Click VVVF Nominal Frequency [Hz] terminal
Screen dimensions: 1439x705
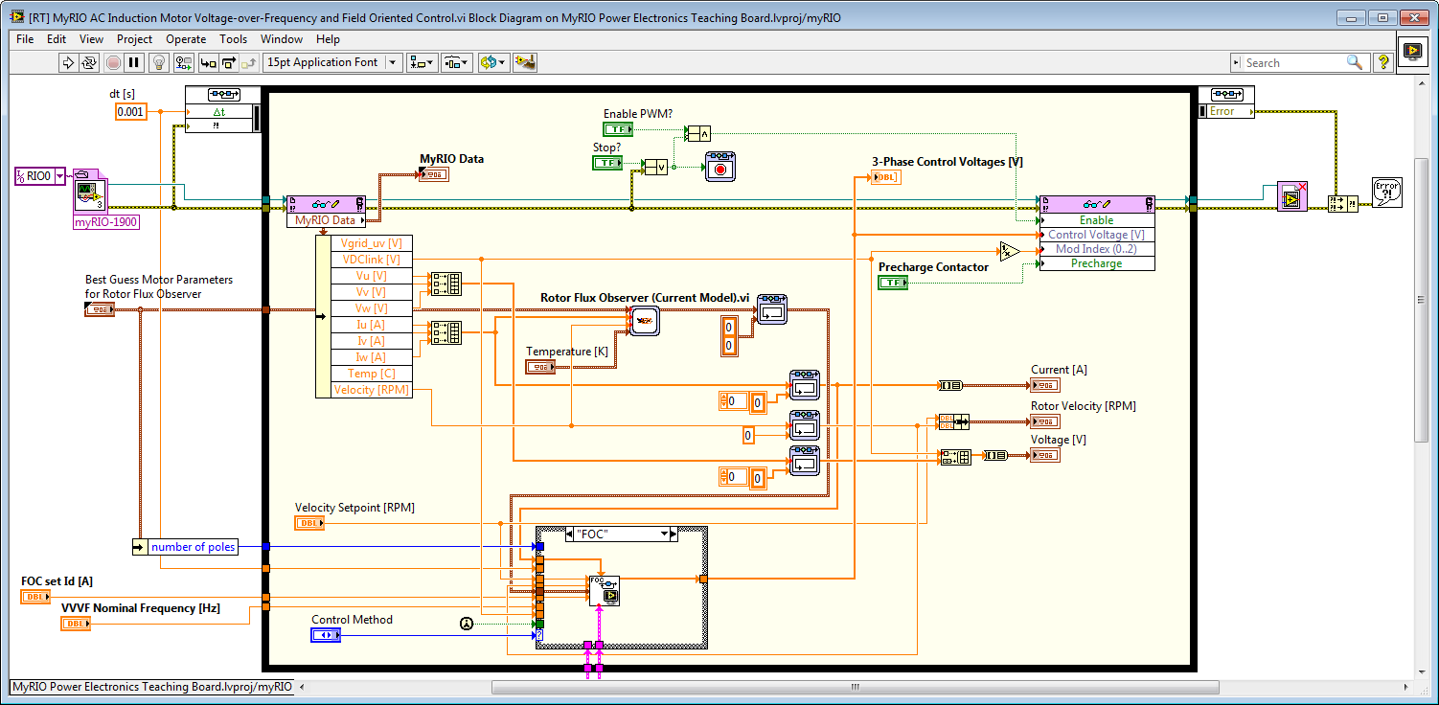coord(77,624)
